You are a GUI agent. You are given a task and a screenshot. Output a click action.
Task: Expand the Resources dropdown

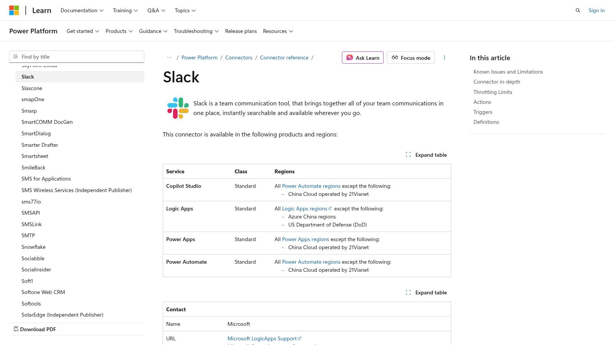278,31
